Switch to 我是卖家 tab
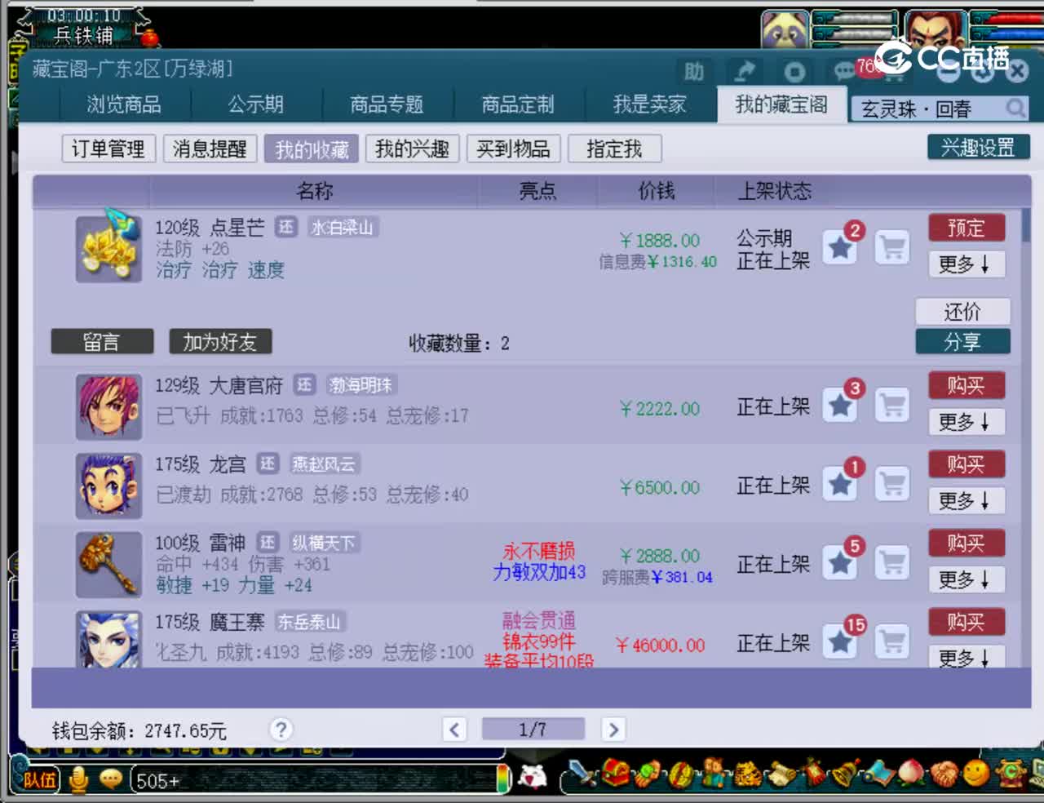Viewport: 1044px width, 803px height. (650, 104)
